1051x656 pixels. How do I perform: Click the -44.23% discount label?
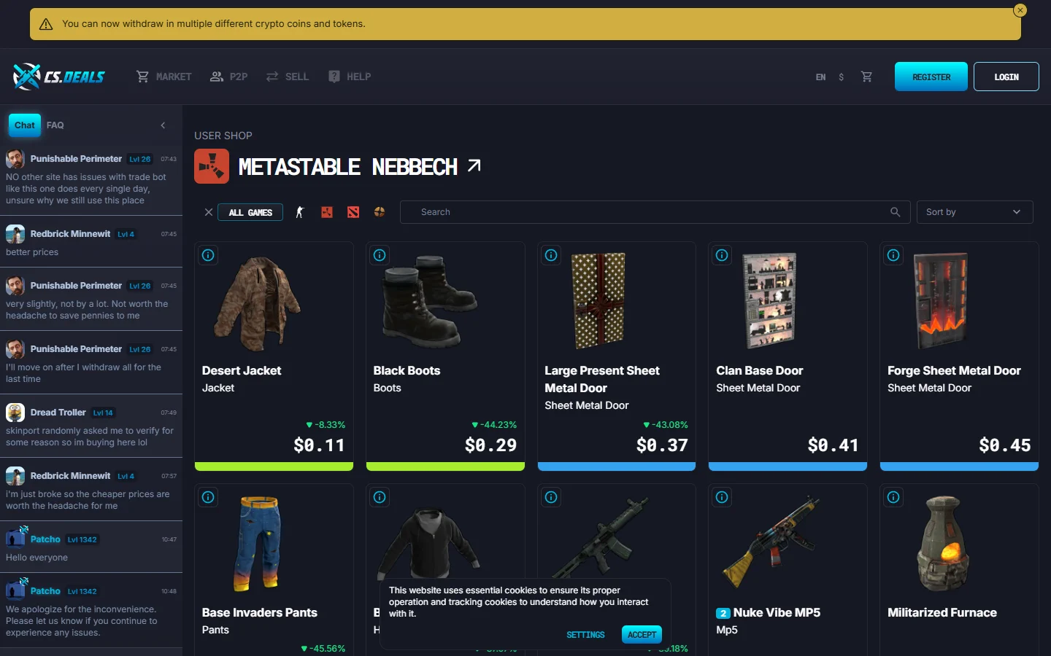point(494,425)
